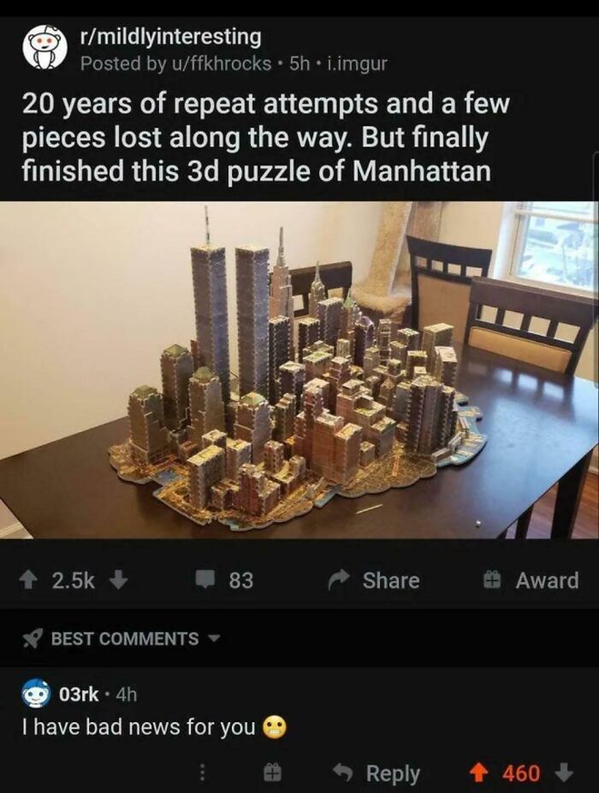Click the Share arrow icon
This screenshot has width=599, height=793.
coord(340,581)
